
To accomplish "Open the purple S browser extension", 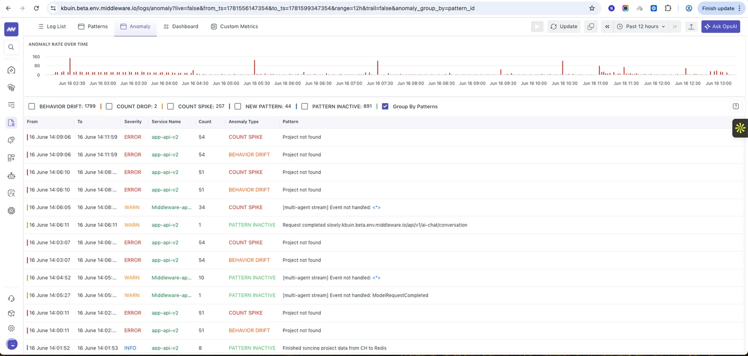I will point(611,8).
